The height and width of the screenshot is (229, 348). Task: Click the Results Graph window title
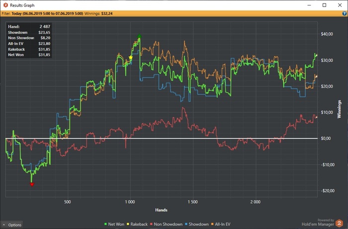(22, 5)
